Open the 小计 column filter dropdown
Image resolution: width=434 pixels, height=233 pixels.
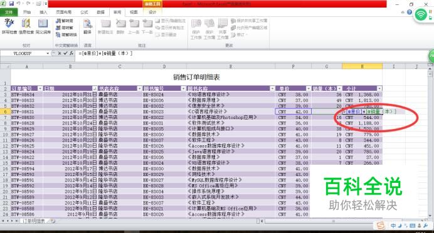379,88
